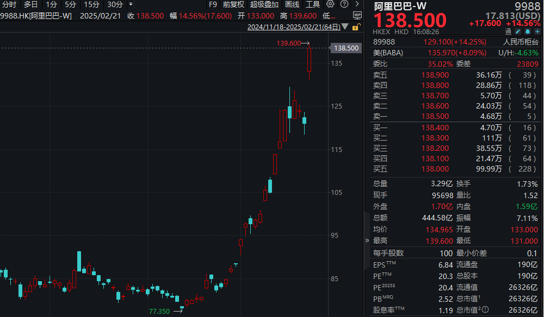Click the 委比 value 35.02%
This screenshot has width=544, height=317.
pyautogui.click(x=440, y=64)
